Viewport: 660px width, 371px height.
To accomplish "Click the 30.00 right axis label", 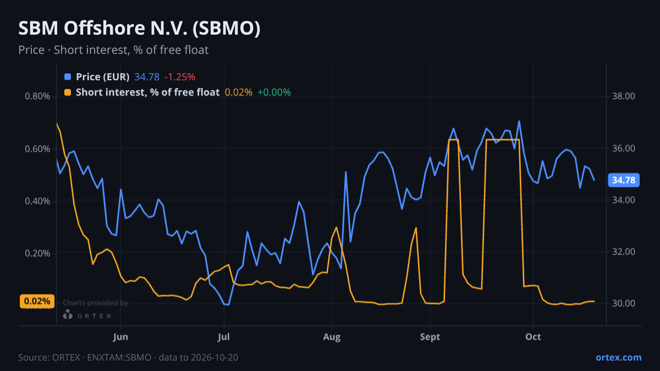I will pos(623,303).
